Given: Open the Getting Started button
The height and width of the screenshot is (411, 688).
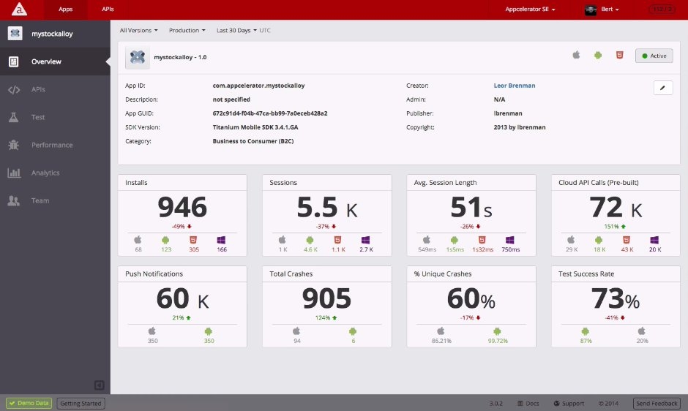Looking at the screenshot, I should pos(81,403).
